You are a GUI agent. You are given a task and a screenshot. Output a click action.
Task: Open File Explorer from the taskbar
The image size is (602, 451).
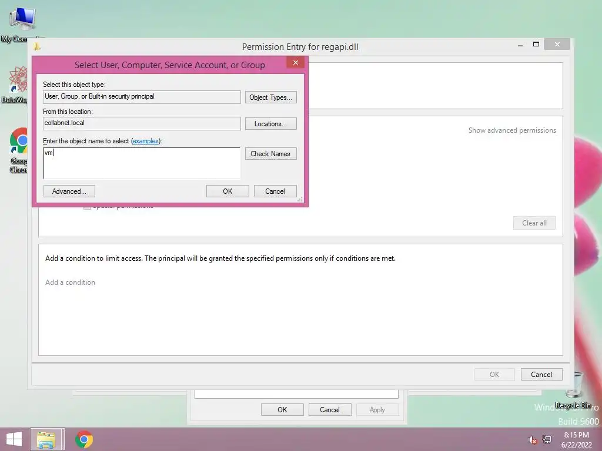(x=46, y=439)
